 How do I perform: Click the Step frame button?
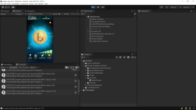click(x=103, y=7)
